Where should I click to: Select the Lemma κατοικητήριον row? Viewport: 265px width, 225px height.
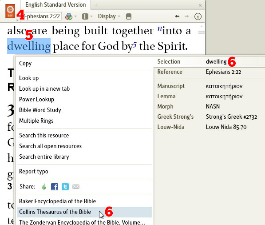click(x=210, y=96)
